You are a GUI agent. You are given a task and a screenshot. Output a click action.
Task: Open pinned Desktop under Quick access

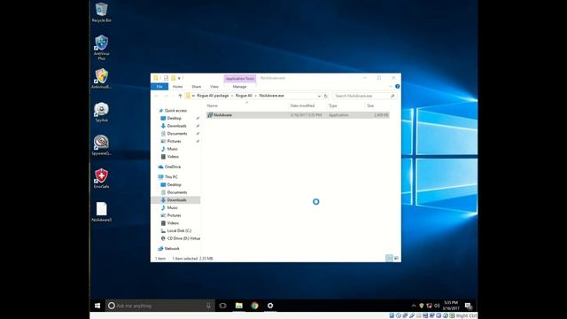coord(174,118)
